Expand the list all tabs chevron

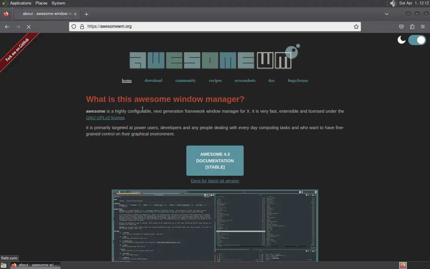point(387,14)
